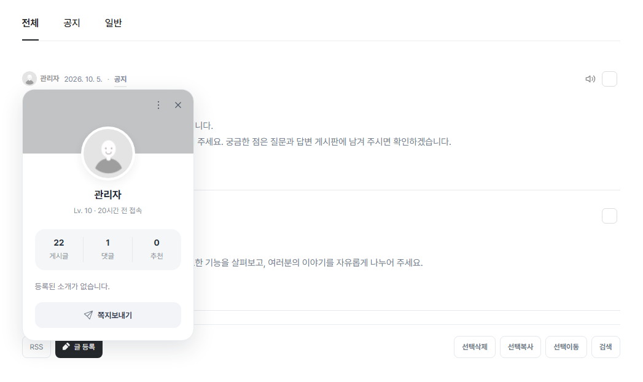Screen dimensions: 643x382
Task: Click the 선택이동 button
Action: click(x=566, y=347)
